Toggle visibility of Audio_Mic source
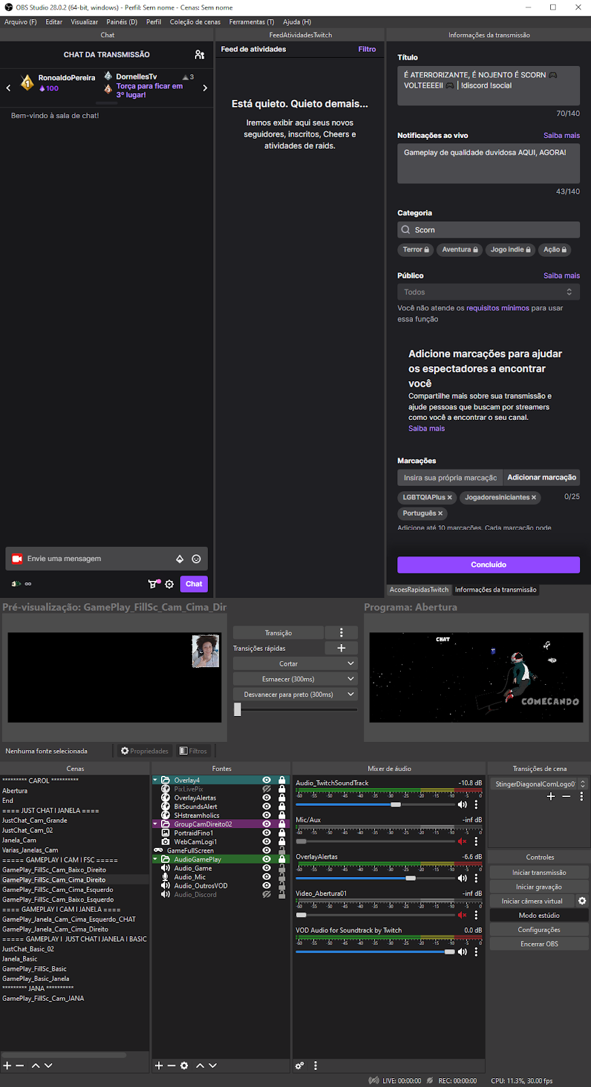Screen dimensions: 591x1087 point(266,877)
